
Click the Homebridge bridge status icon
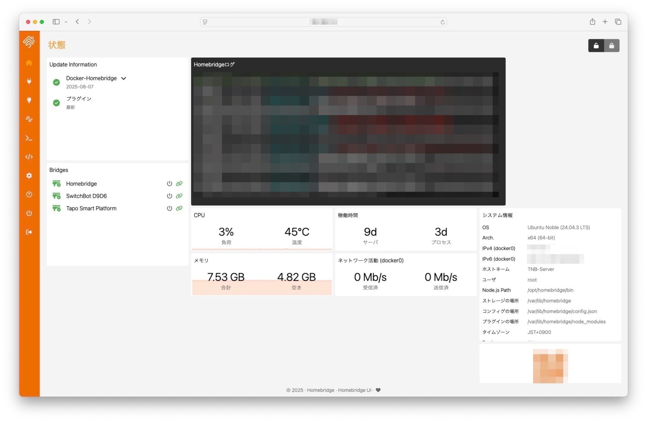57,184
